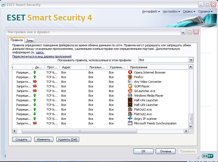Click the Windows Media Player icon
Screen dimensions: 218x162
pyautogui.click(x=130, y=95)
